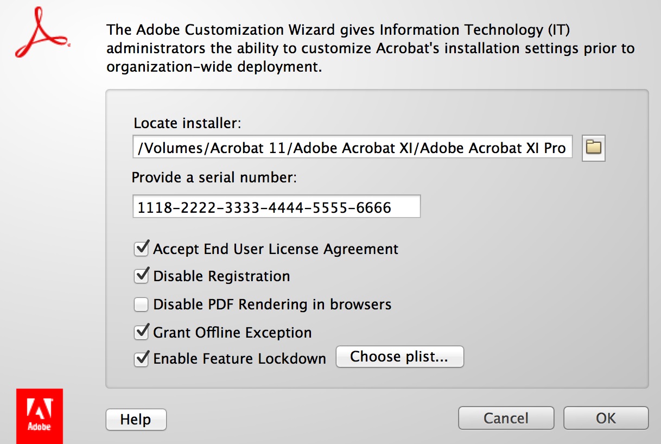The height and width of the screenshot is (444, 661).
Task: Click the "Grant Offline Exception" label text
Action: pos(232,332)
